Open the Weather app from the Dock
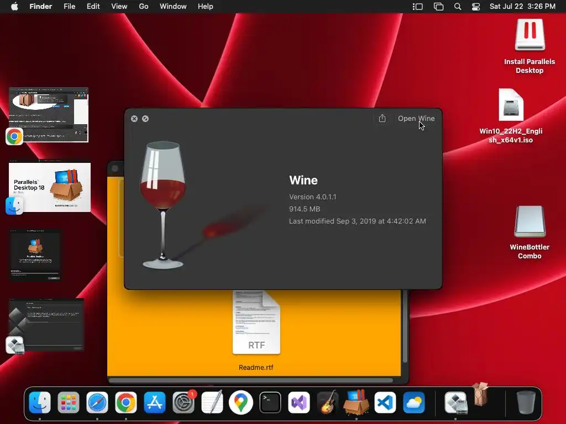This screenshot has height=424, width=566. click(x=413, y=402)
